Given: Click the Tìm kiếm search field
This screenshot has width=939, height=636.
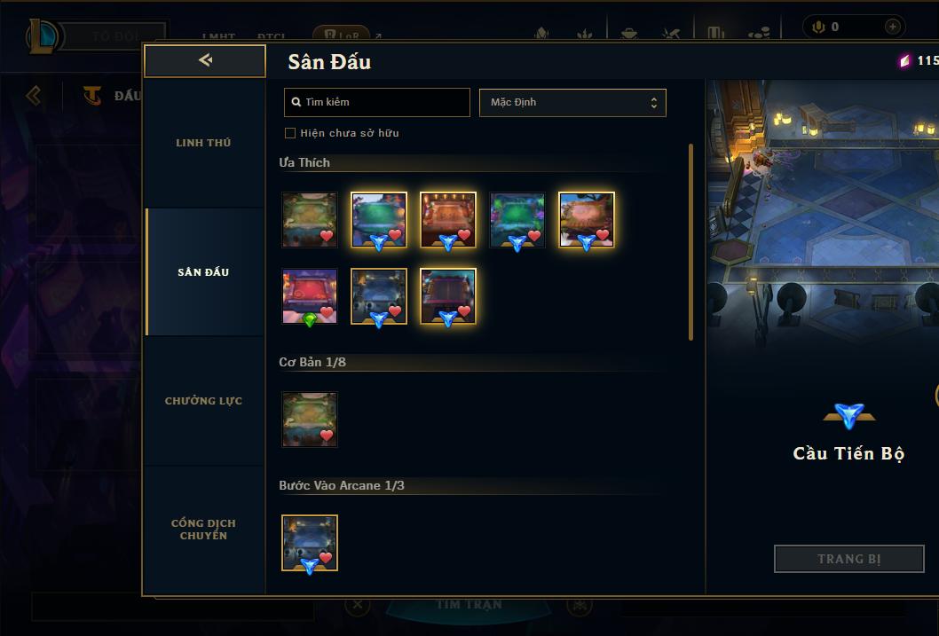Looking at the screenshot, I should tap(376, 102).
